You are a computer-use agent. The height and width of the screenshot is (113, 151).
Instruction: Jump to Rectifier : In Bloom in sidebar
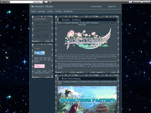coord(42,23)
